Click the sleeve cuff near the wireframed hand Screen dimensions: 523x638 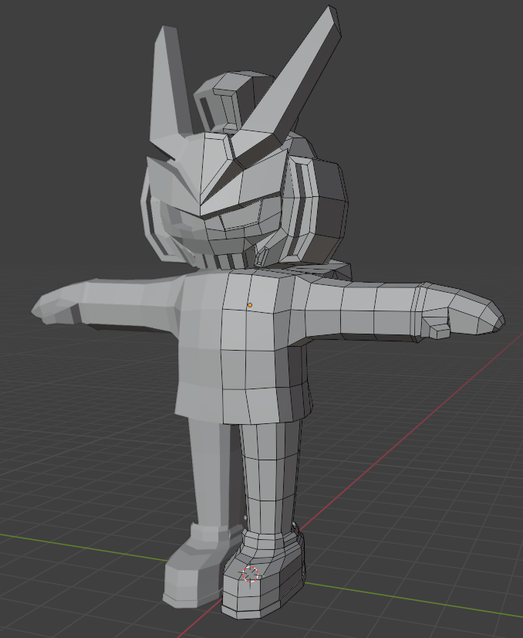[x=421, y=309]
